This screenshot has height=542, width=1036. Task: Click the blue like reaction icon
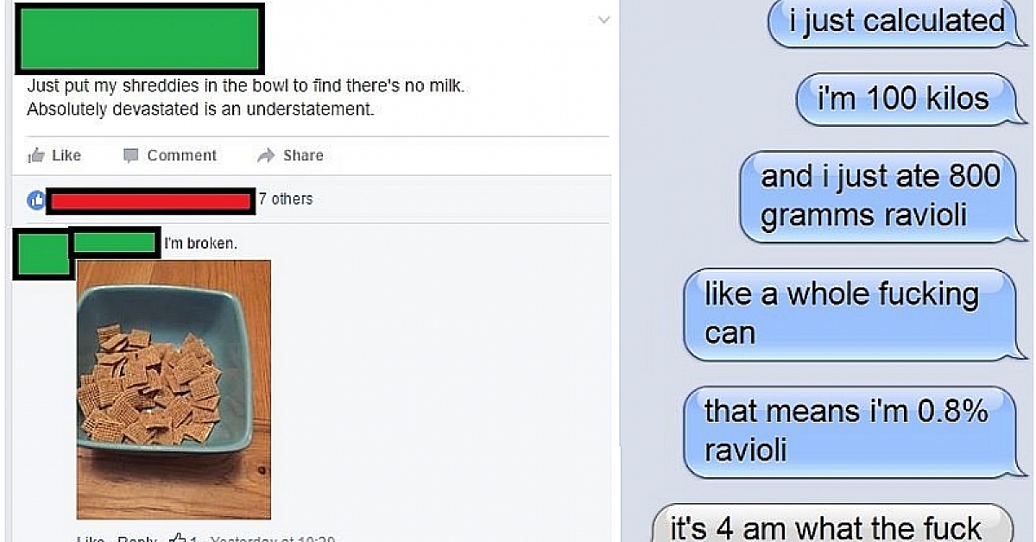click(36, 200)
